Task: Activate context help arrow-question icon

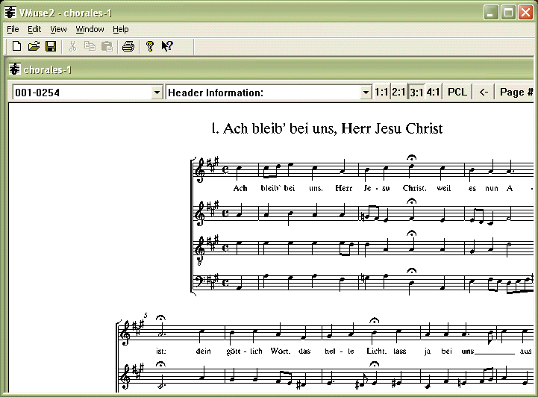Action: [167, 46]
